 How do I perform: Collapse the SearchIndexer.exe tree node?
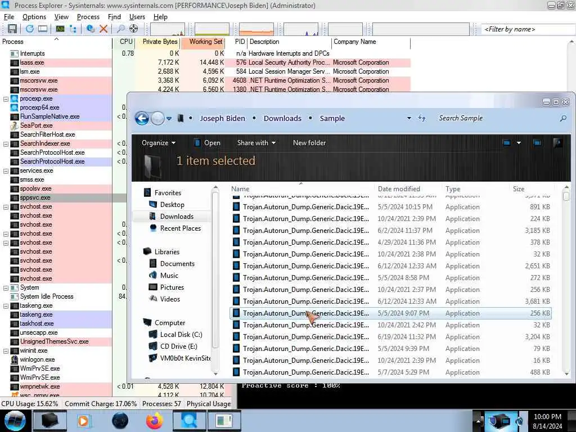[6, 143]
